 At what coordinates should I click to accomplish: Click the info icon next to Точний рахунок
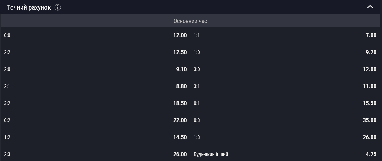(x=58, y=7)
